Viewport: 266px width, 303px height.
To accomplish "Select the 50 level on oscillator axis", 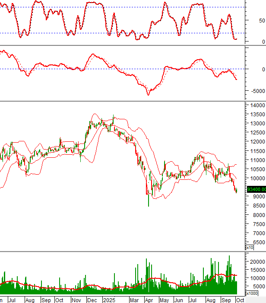I will click(262, 21).
